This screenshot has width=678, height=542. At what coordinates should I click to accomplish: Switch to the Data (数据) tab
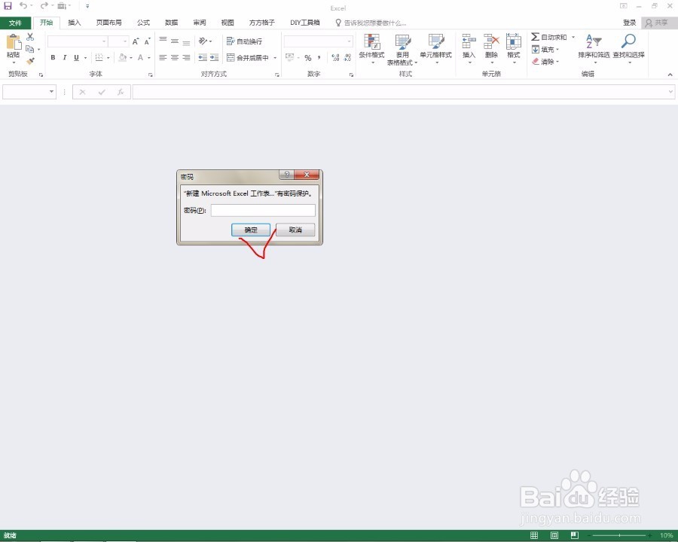pos(172,23)
